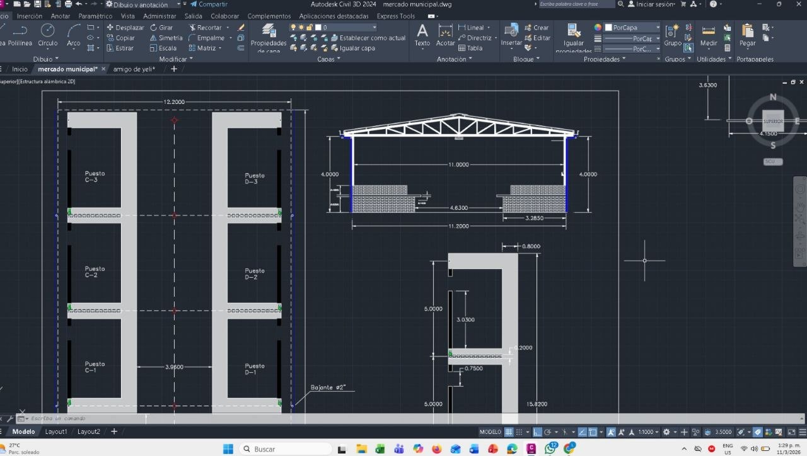The height and width of the screenshot is (456, 807).
Task: Click the Copiar tool in Modificar
Action: point(120,38)
